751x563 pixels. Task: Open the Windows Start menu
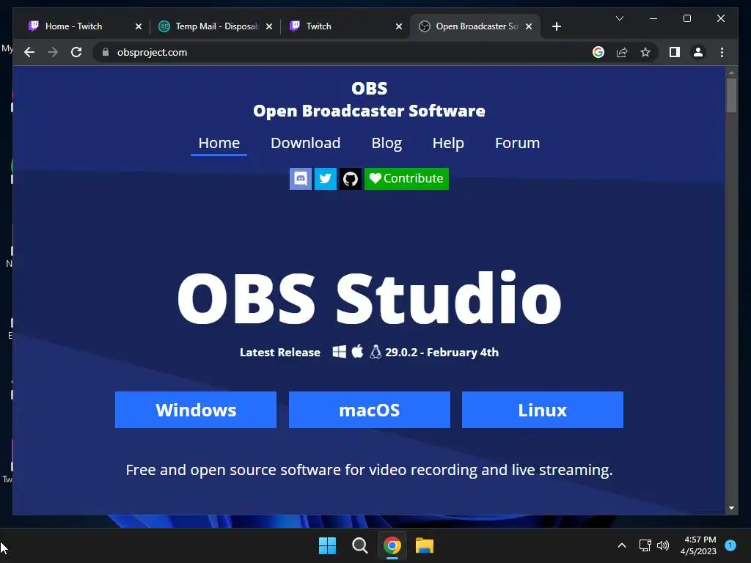(328, 545)
